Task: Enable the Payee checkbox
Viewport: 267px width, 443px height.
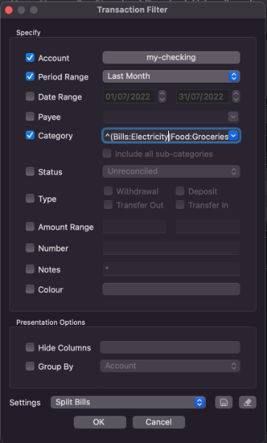Action: click(30, 117)
